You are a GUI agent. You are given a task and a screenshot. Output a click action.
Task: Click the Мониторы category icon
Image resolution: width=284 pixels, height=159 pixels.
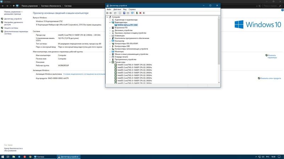click(x=113, y=52)
